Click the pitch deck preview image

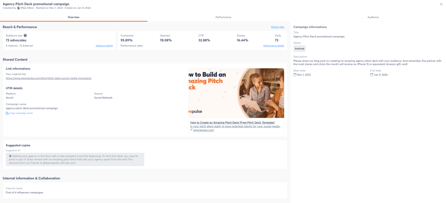click(236, 93)
